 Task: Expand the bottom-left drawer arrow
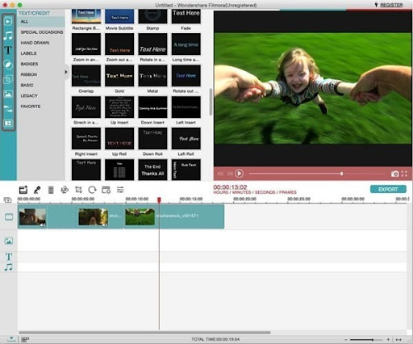tap(11, 339)
